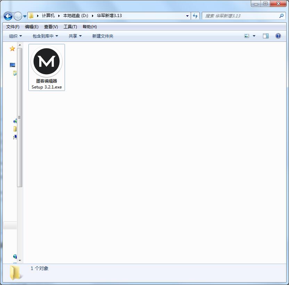This screenshot has width=289, height=285.
Task: Click the magnifier search icon
Action: coord(281,16)
